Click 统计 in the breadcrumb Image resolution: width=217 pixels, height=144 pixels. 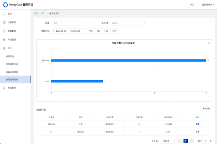(x=43, y=13)
